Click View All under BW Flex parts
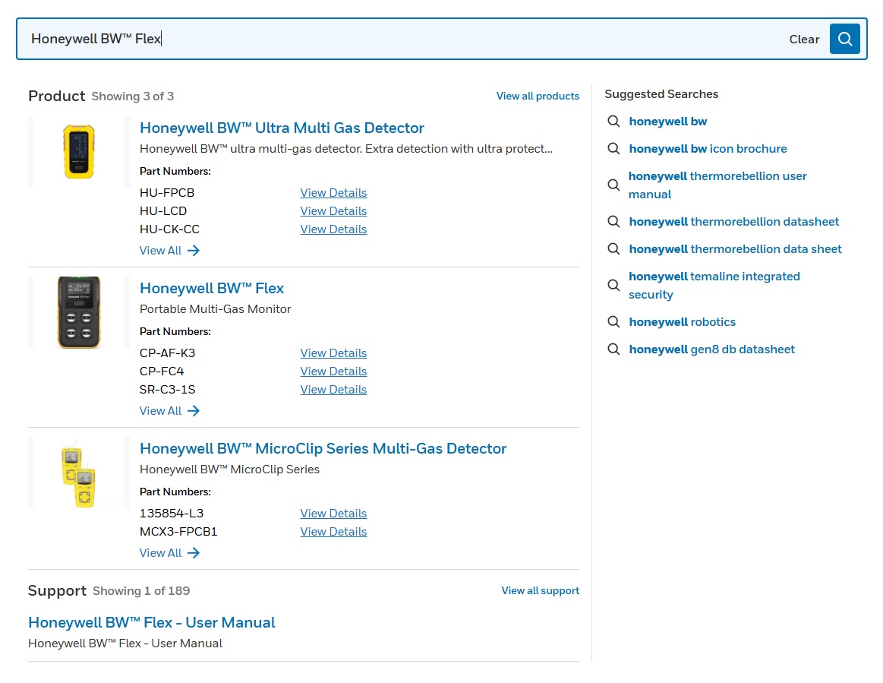 click(169, 411)
